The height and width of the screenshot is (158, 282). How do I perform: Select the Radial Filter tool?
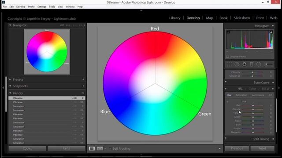(x=259, y=65)
